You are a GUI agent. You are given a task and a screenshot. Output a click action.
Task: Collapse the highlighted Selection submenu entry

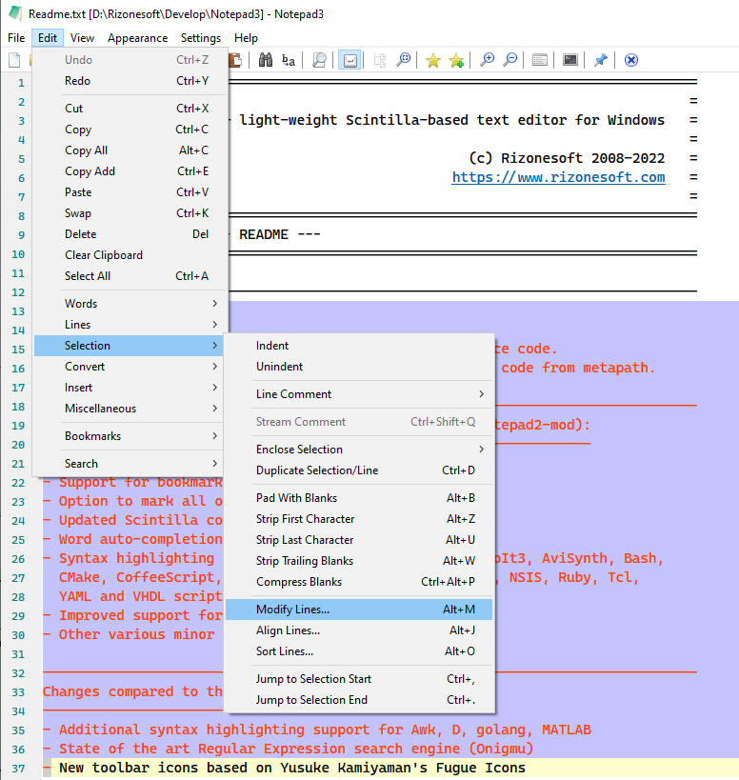click(x=130, y=345)
